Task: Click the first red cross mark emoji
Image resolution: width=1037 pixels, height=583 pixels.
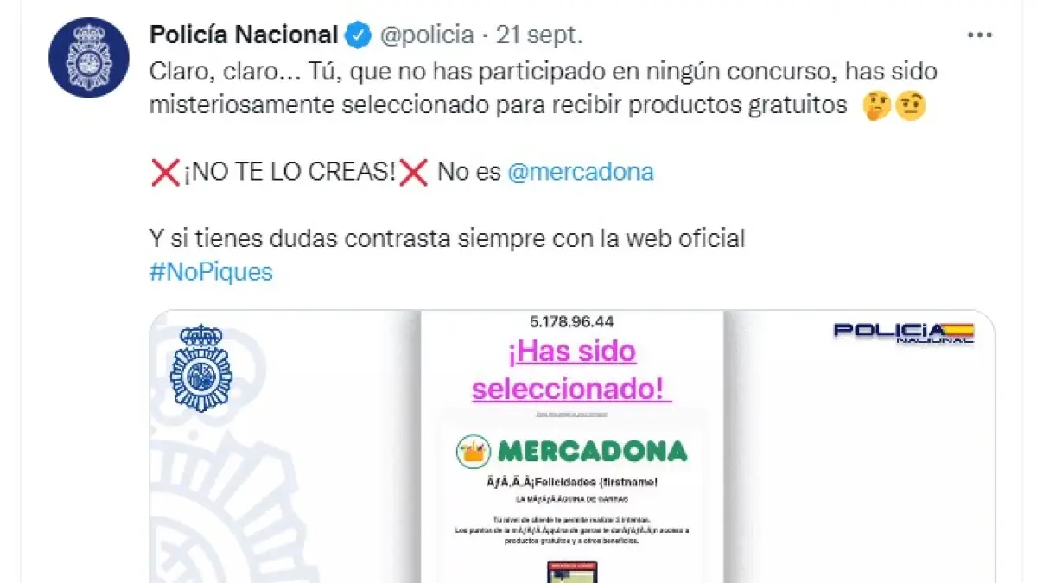Action: click(165, 172)
